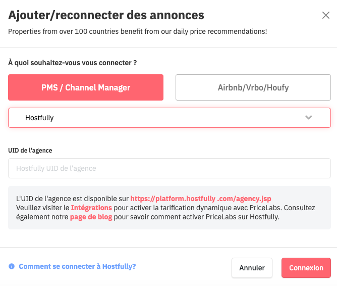
Task: Select the PMS / Channel Manager option
Action: click(86, 87)
